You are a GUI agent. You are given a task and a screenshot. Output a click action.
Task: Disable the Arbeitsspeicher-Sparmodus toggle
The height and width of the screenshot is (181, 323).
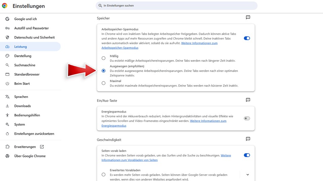[247, 38]
